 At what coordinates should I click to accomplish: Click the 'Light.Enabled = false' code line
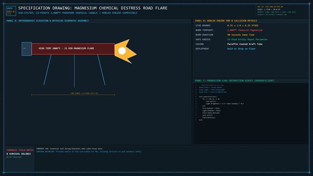pyautogui.click(x=211, y=110)
